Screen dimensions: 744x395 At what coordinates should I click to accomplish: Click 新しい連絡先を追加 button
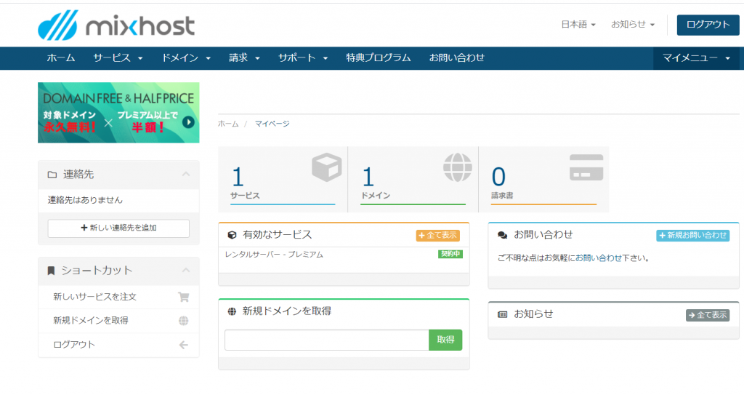(118, 228)
